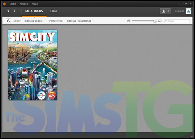This screenshot has width=195, height=139.
Task: Expand the Todas as Plataformas dropdown
Action: point(80,21)
